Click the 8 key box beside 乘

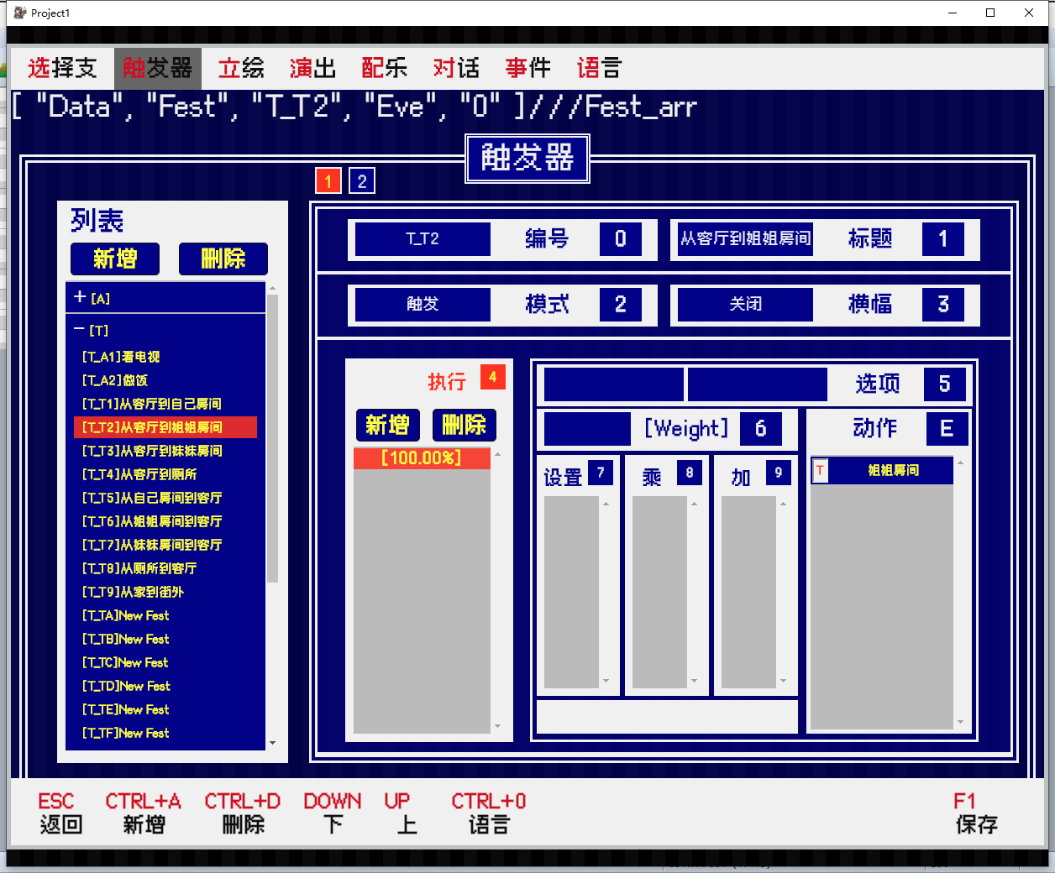tap(690, 473)
